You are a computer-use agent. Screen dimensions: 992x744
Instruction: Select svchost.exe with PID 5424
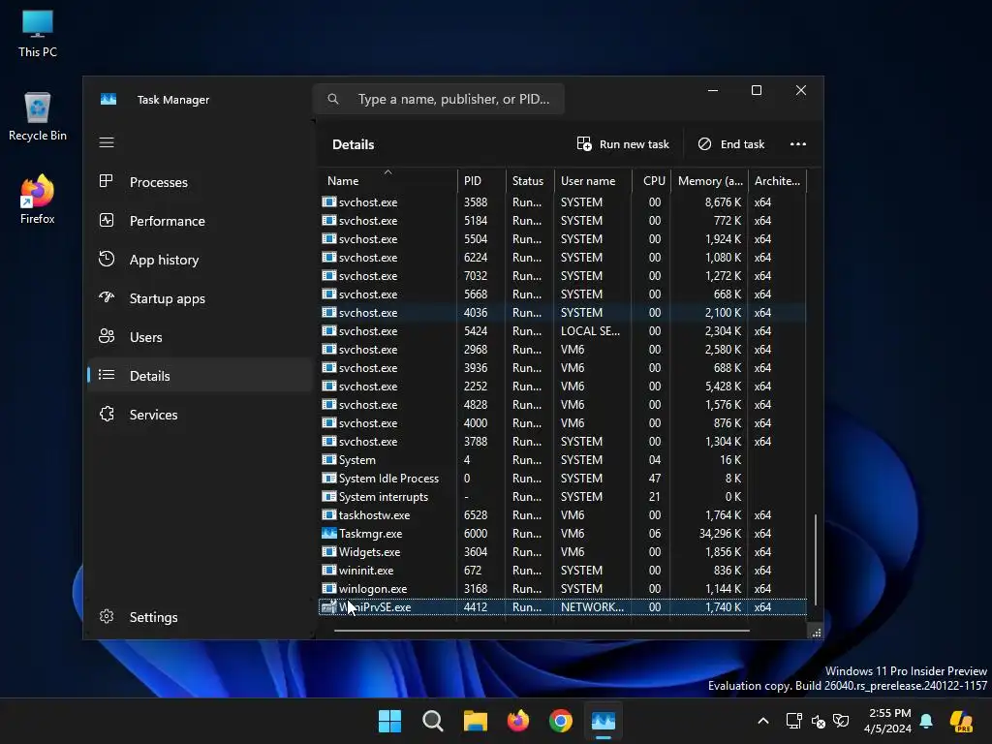[563, 331]
